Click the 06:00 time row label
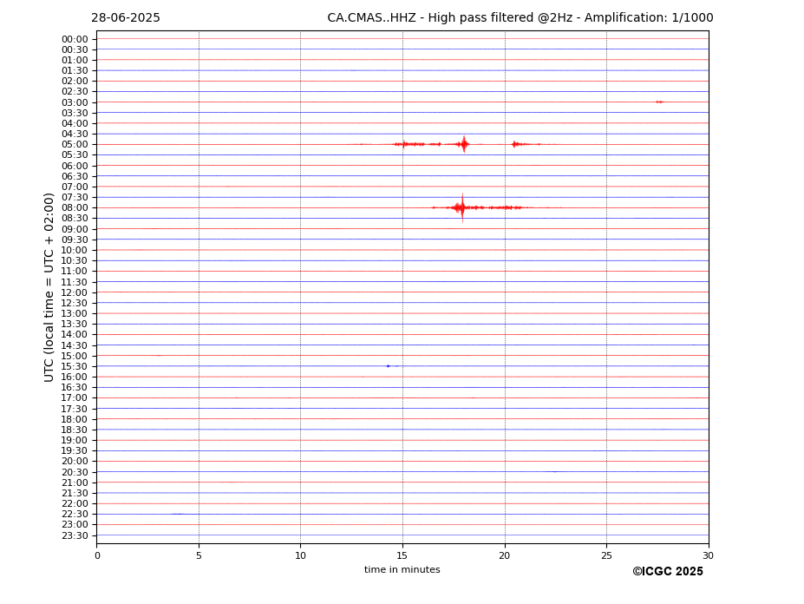The width and height of the screenshot is (804, 604). click(75, 166)
